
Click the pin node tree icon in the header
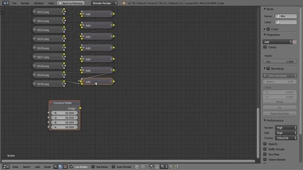pos(137,167)
